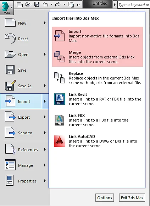This screenshot has height=206, width=150.
Task: Select References in the application menu
Action: pyautogui.click(x=25, y=149)
